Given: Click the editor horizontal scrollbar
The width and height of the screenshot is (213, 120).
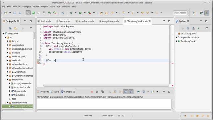Looking at the screenshot, I should click(106, 86).
